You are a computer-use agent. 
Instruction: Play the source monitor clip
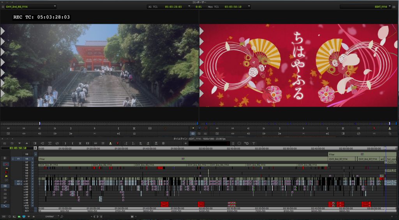pyautogui.click(x=95, y=128)
